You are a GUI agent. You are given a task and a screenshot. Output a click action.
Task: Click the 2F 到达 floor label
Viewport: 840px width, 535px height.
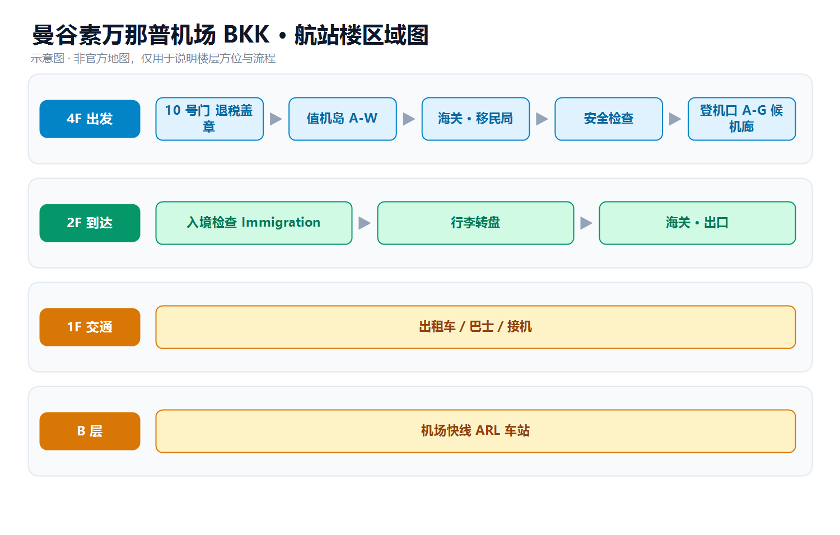(90, 223)
